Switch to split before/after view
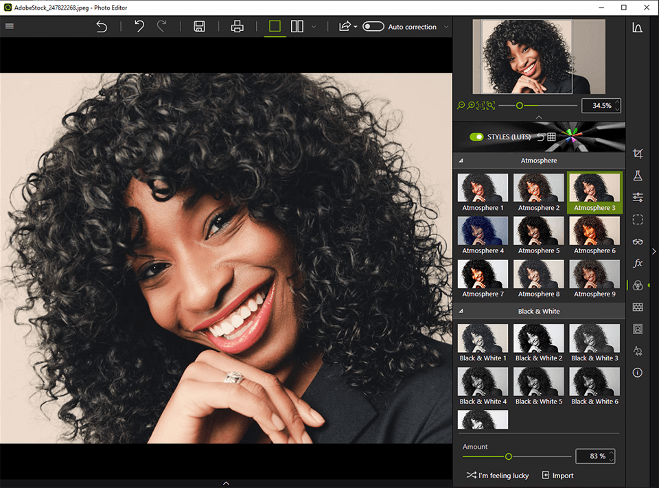 click(x=297, y=27)
